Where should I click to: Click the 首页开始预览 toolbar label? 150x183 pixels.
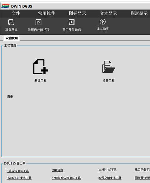[72, 29]
